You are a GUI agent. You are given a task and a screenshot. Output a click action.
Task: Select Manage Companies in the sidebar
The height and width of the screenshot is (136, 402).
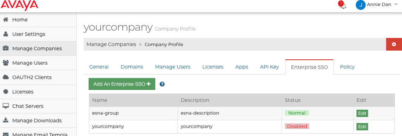coord(38,48)
